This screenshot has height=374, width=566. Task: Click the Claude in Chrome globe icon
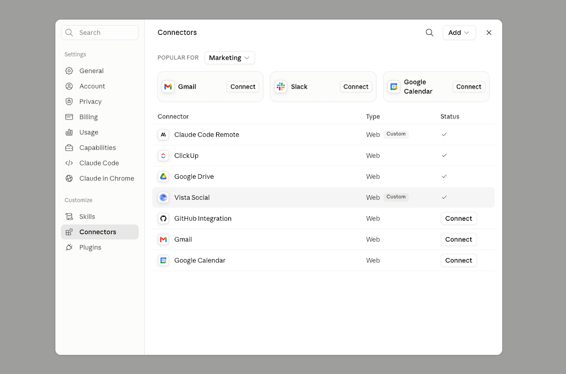69,178
